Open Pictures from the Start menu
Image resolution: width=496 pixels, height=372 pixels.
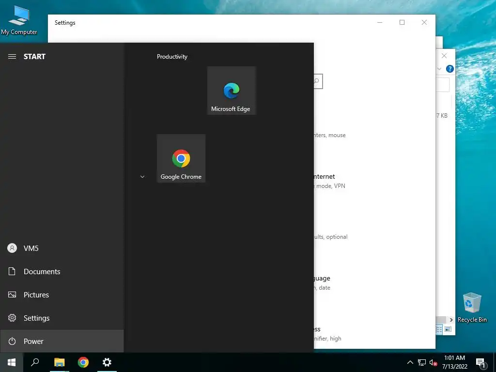pyautogui.click(x=62, y=295)
